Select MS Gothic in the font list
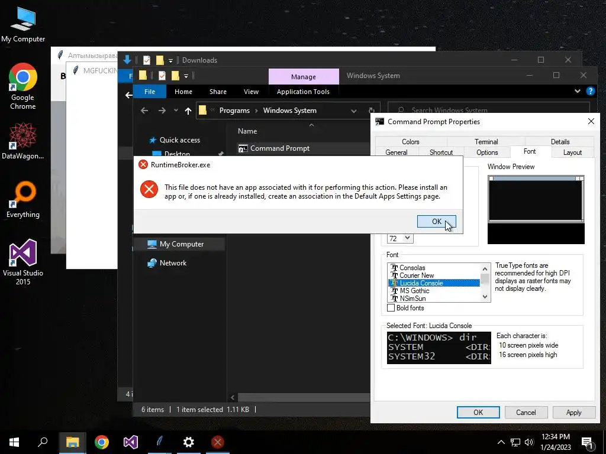 (434, 291)
